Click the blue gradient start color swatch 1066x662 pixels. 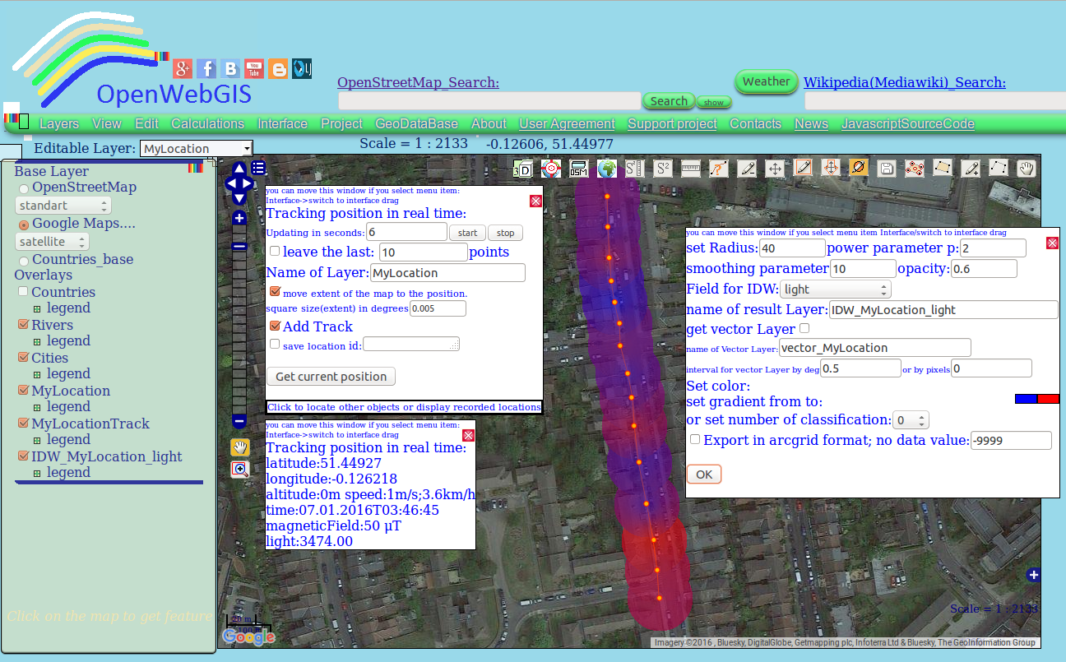[1027, 399]
